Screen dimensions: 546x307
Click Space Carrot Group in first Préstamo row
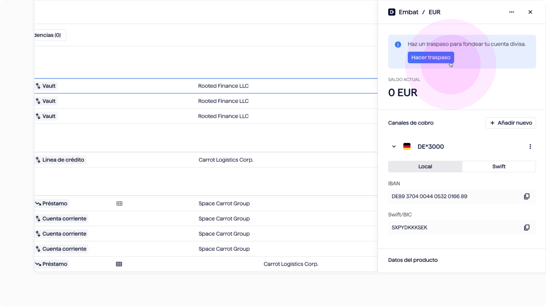click(224, 204)
